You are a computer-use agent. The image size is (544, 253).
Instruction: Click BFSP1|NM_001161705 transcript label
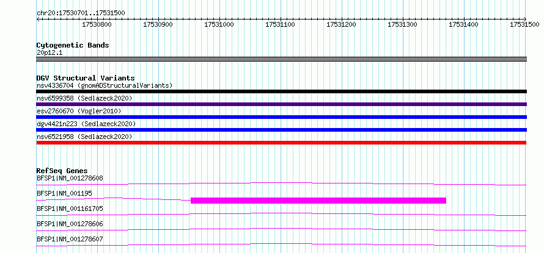tap(70, 208)
